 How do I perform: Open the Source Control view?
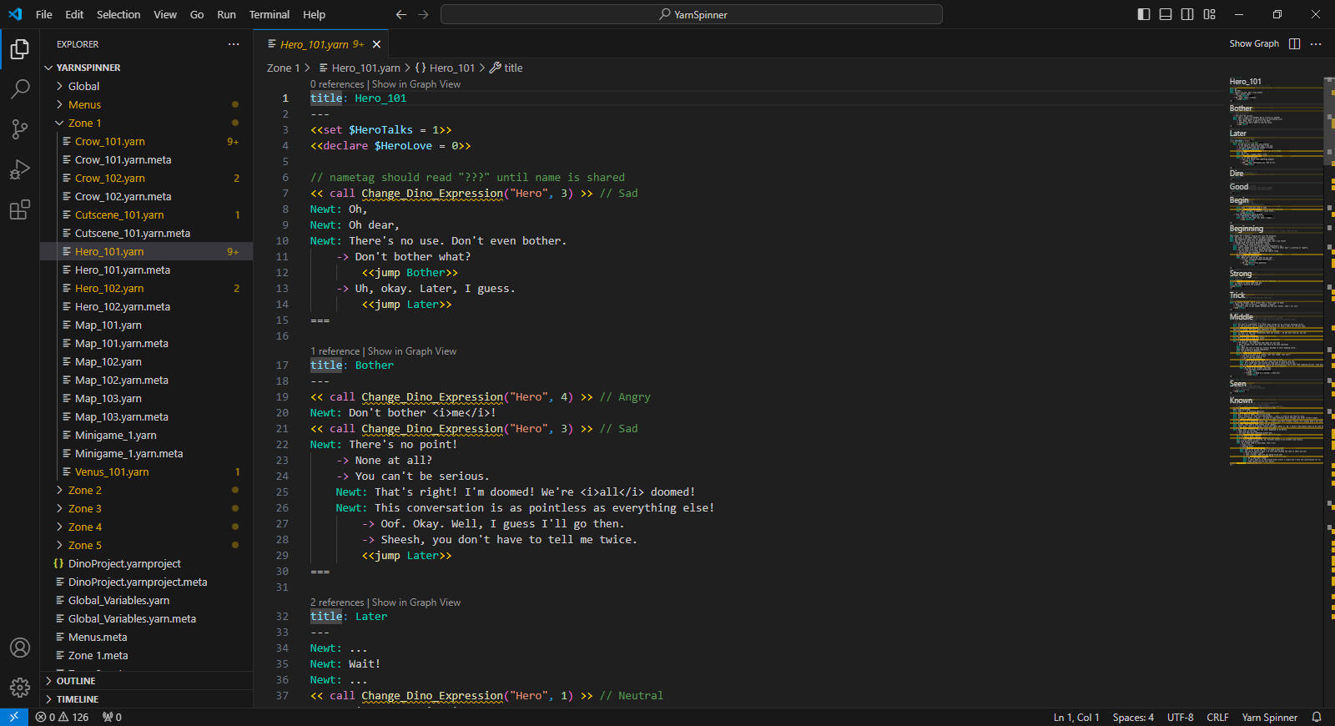20,129
